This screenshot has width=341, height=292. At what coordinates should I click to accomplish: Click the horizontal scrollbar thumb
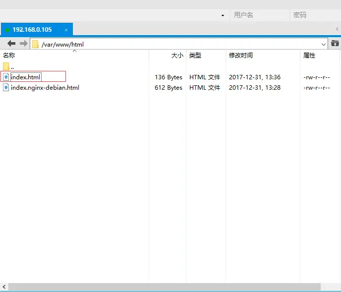click(165, 287)
